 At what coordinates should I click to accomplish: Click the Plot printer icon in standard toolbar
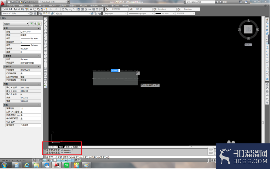15,9
